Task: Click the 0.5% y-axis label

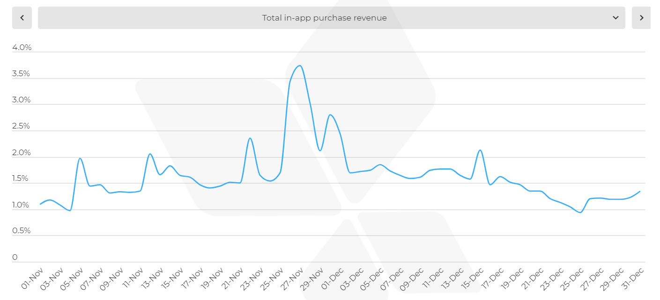Action: tap(22, 231)
